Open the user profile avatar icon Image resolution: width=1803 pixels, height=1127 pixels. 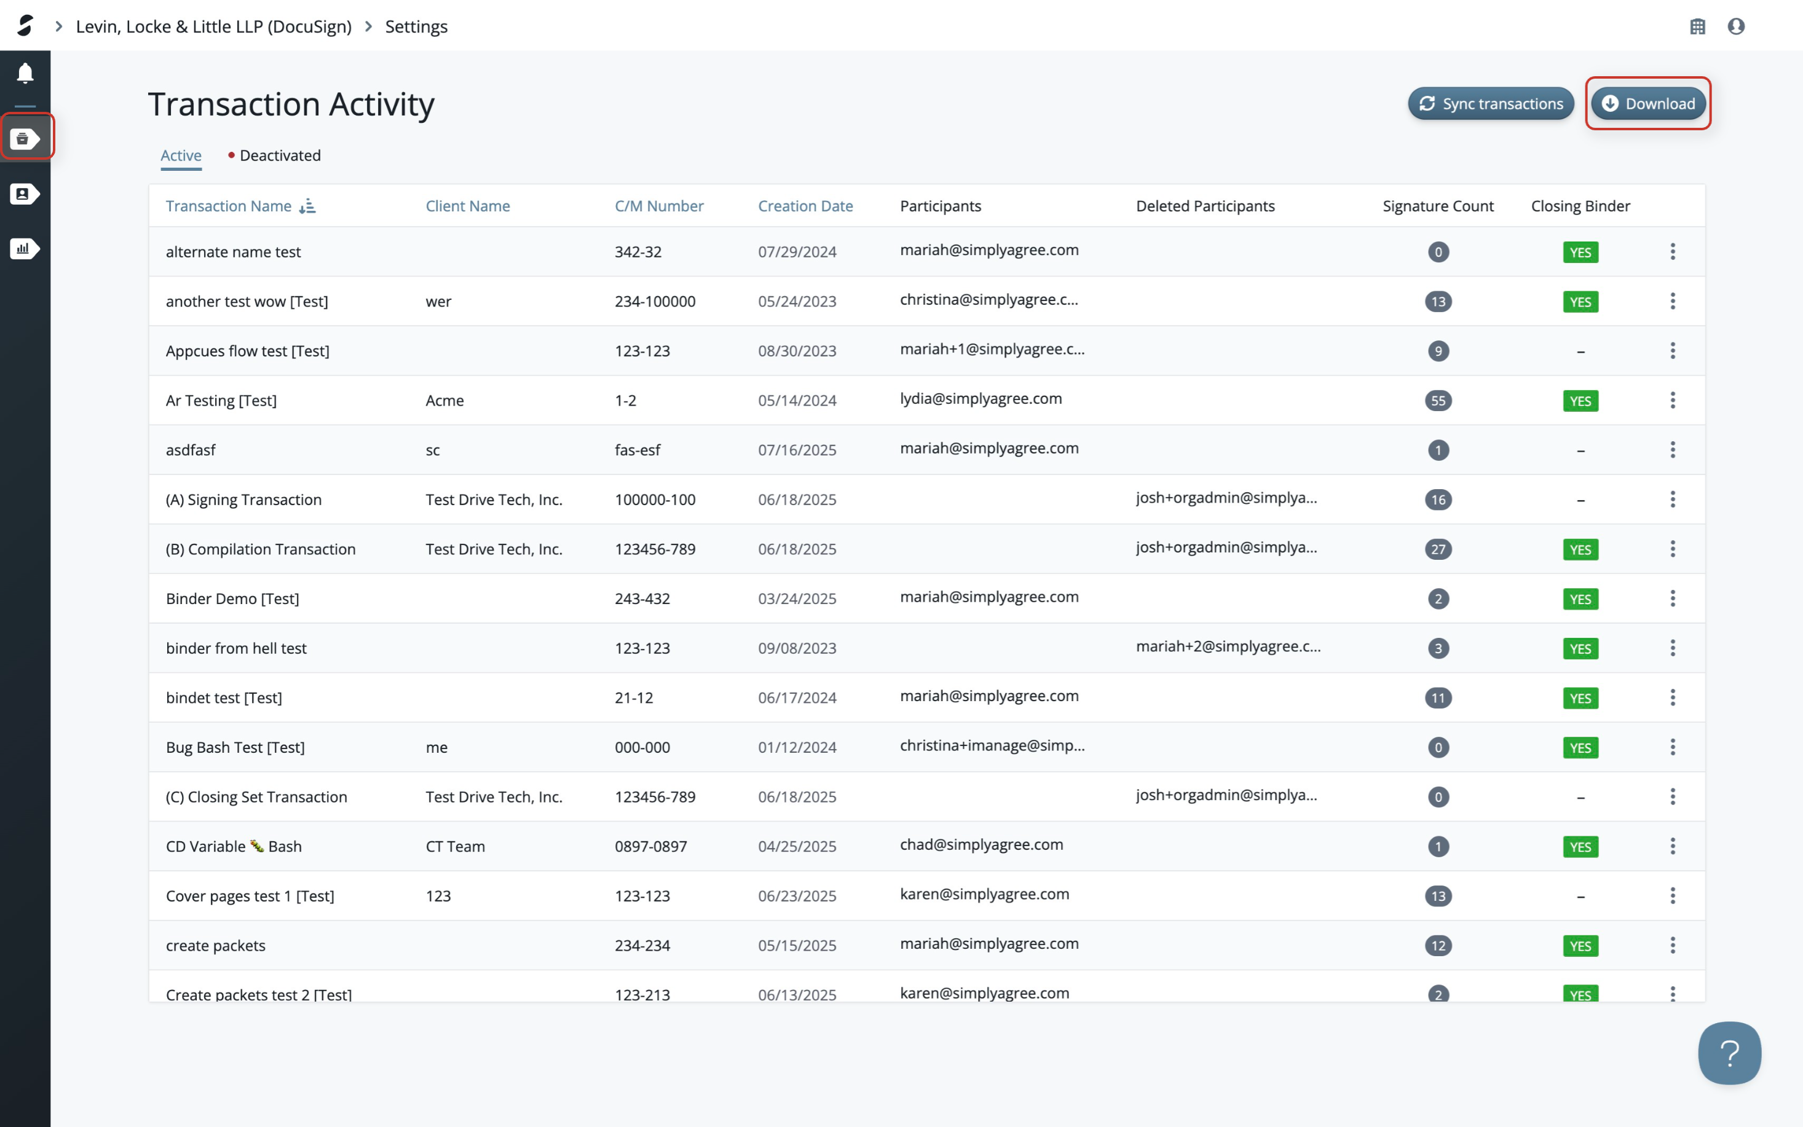[1736, 26]
